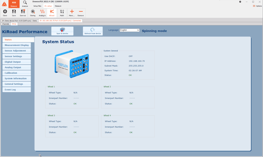Add a module with More...

point(72,13)
